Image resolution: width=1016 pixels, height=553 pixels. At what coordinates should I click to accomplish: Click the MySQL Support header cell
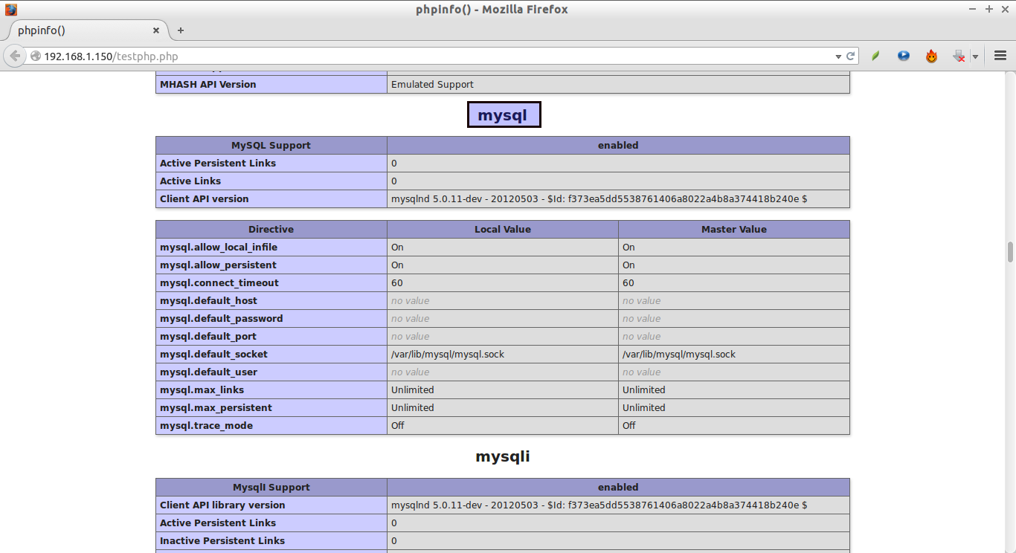pyautogui.click(x=271, y=146)
